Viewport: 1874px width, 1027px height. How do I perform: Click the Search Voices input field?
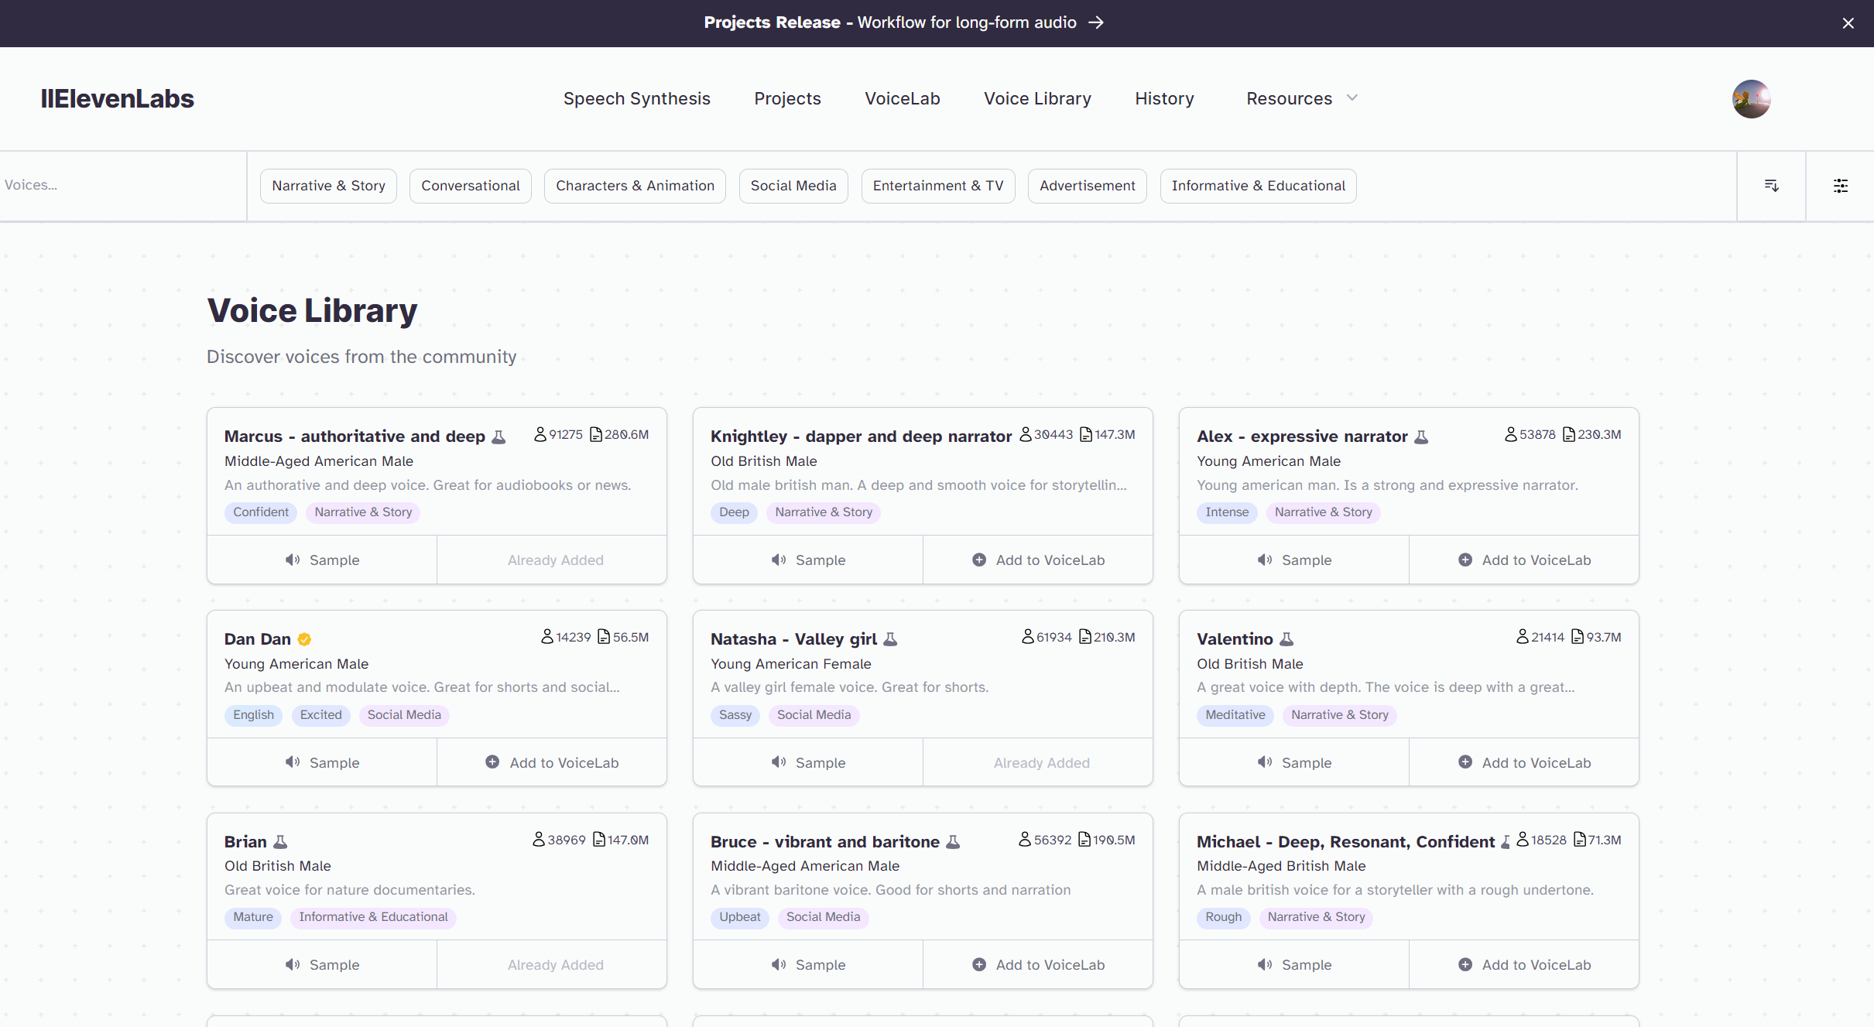click(x=116, y=185)
